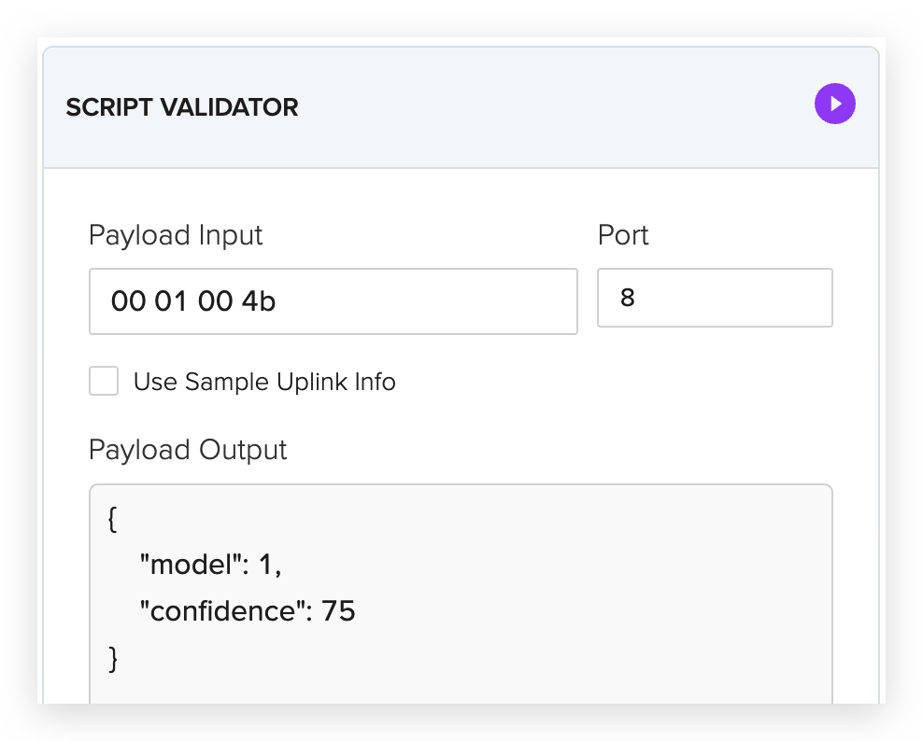
Task: Enable the Use Sample Uplink Info checkbox
Action: (104, 381)
